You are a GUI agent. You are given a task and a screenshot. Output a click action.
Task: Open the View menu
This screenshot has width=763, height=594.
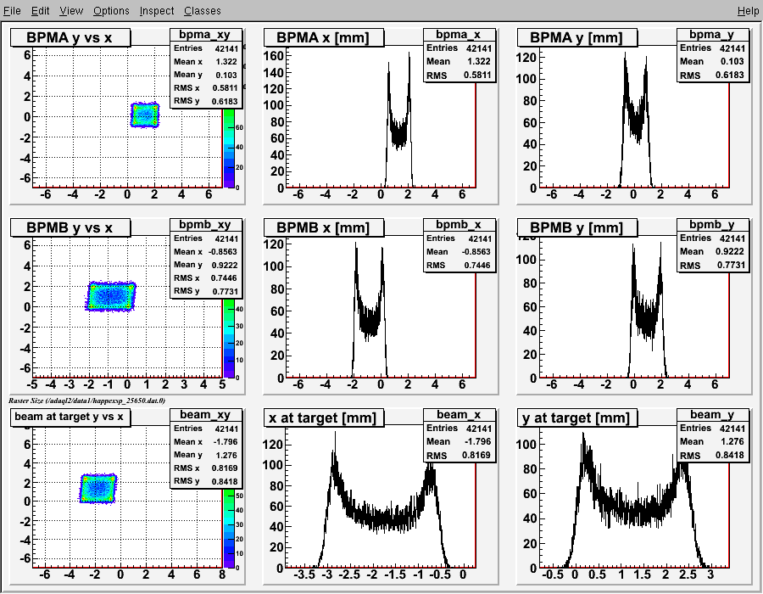click(x=71, y=10)
